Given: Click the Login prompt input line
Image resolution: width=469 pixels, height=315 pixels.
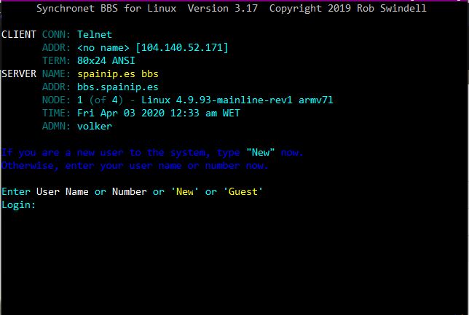Looking at the screenshot, I should click(18, 205).
